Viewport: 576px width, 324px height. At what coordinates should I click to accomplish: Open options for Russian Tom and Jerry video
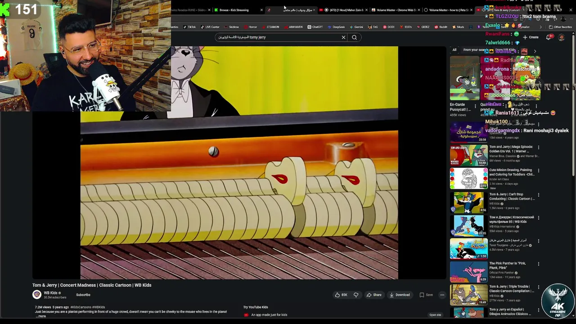pos(538,218)
